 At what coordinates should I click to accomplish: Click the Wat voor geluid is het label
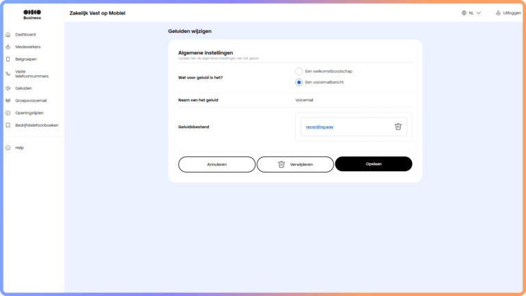click(200, 77)
